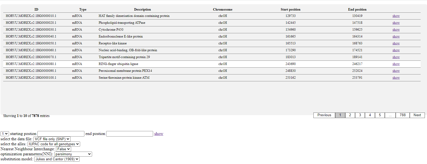The image size is (427, 164).
Task: Select ID HORVU.MOREX.r2.1HG0000050.1
Action: pyautogui.click(x=31, y=43)
